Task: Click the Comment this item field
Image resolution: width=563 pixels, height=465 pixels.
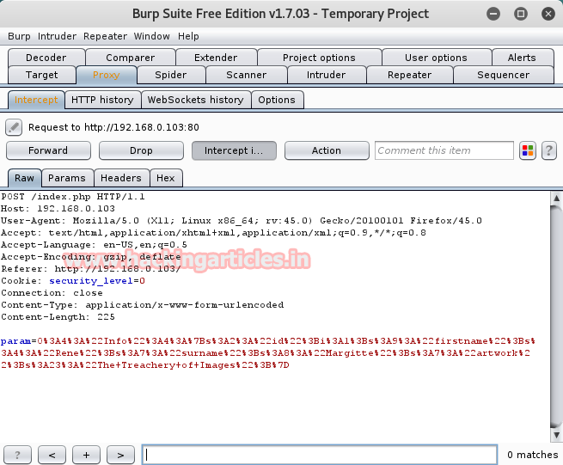Action: pyautogui.click(x=444, y=150)
